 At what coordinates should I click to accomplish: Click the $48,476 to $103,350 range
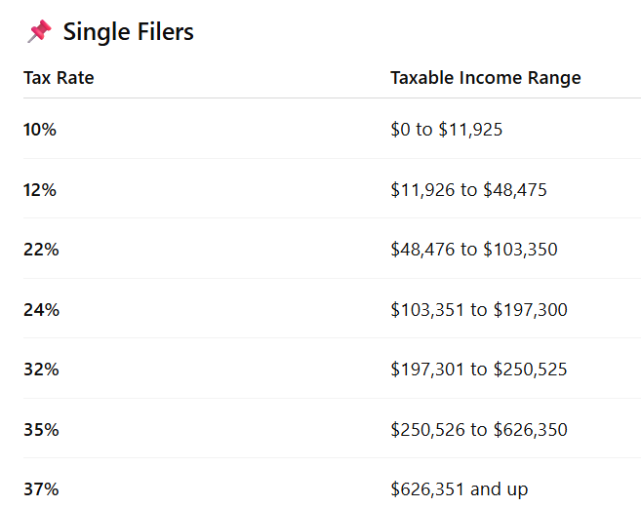pyautogui.click(x=473, y=250)
